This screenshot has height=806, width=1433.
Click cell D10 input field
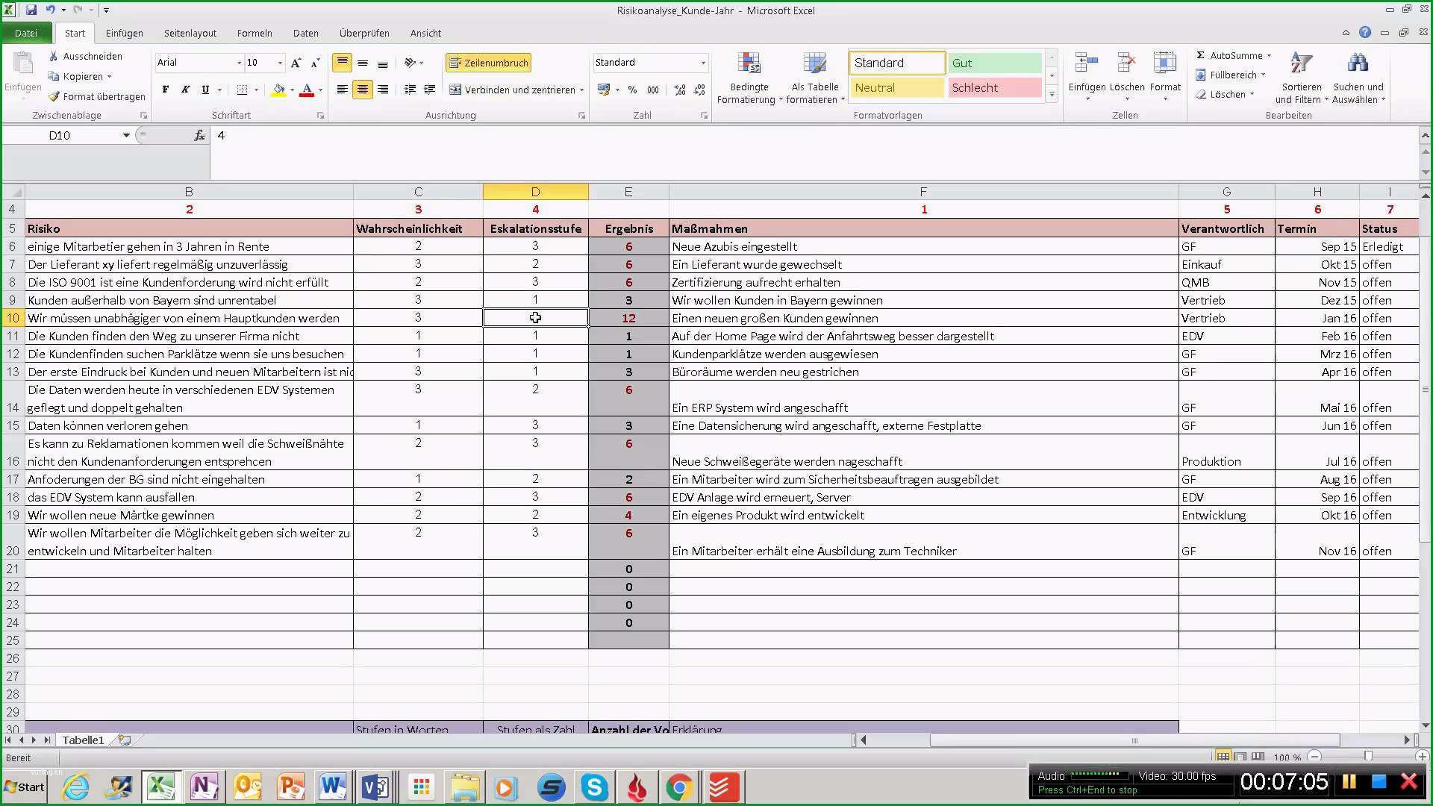(x=534, y=318)
